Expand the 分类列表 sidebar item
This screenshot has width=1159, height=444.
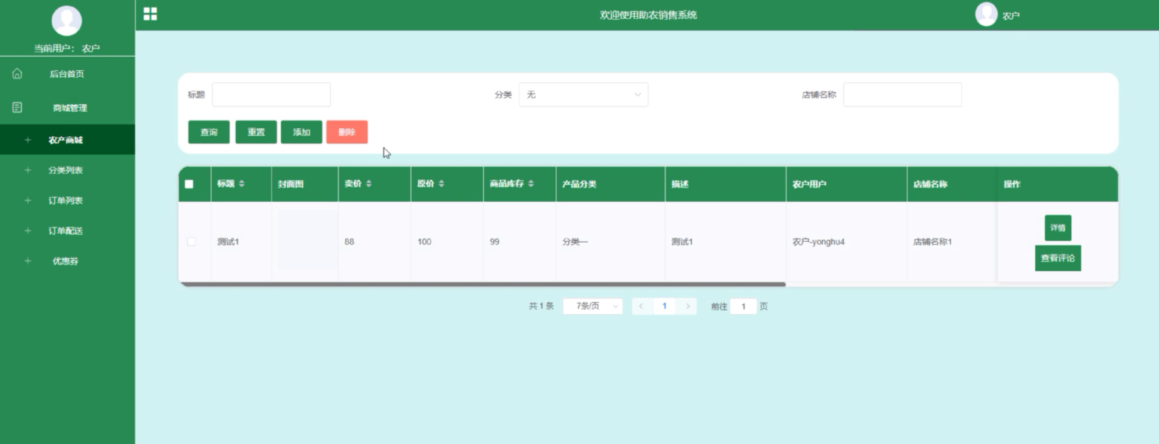pos(65,170)
